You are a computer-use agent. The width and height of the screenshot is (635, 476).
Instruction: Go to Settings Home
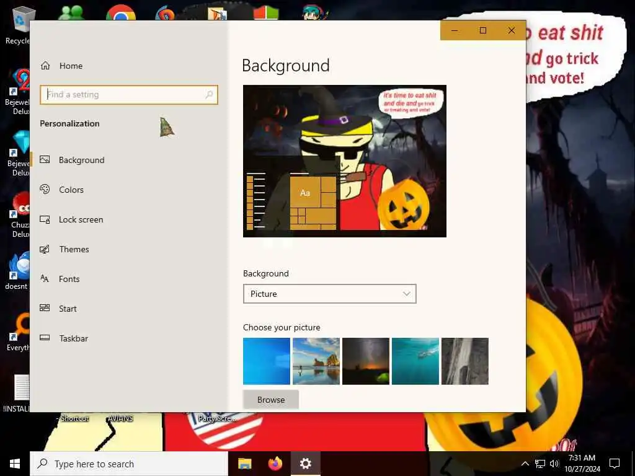tap(61, 66)
